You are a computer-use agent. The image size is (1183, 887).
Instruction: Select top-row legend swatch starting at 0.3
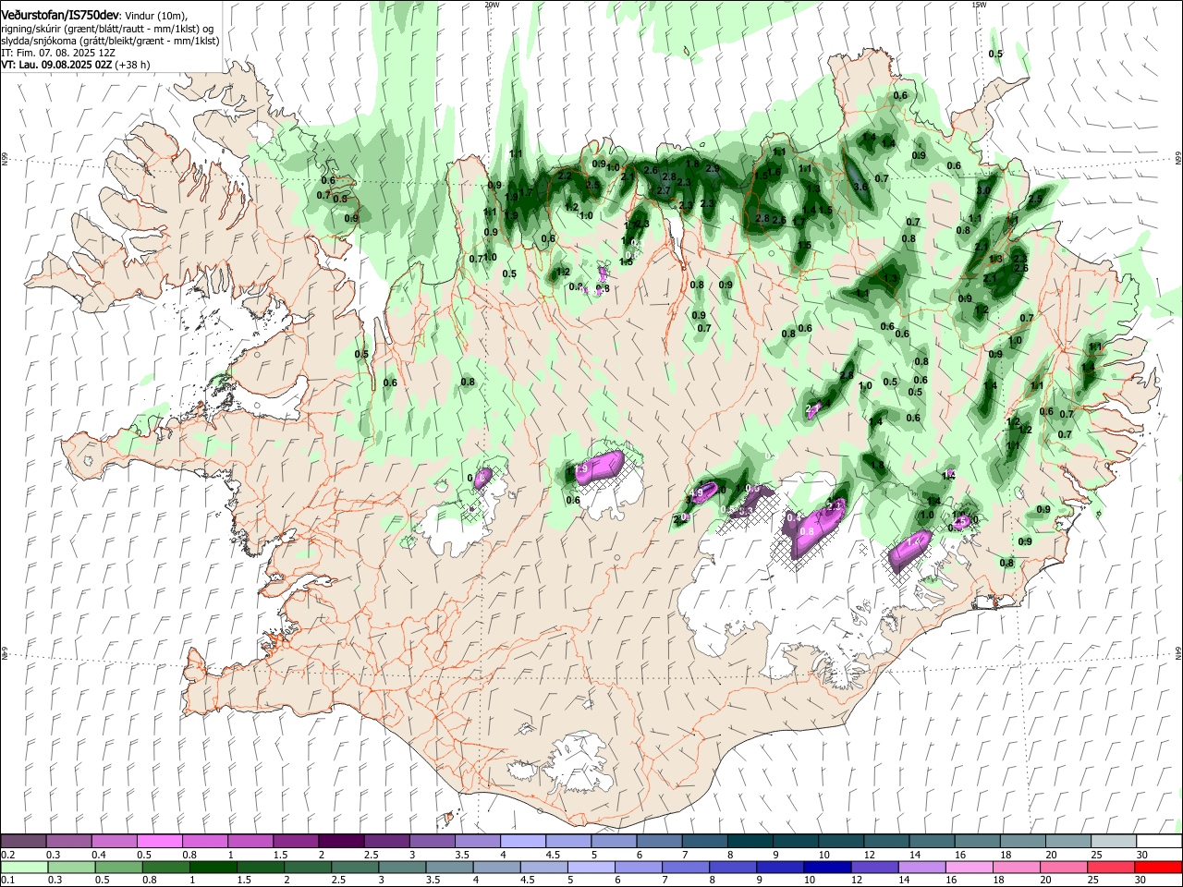[x=69, y=842]
